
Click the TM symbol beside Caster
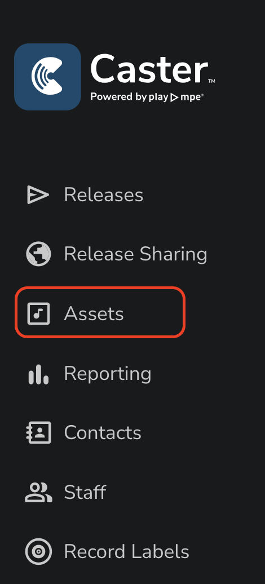coord(211,81)
